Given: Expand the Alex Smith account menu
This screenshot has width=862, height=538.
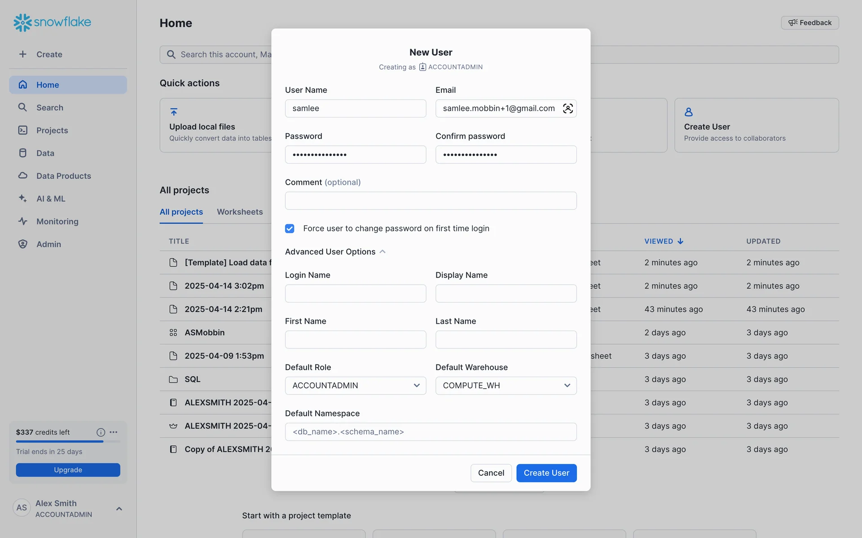Looking at the screenshot, I should click(x=119, y=508).
